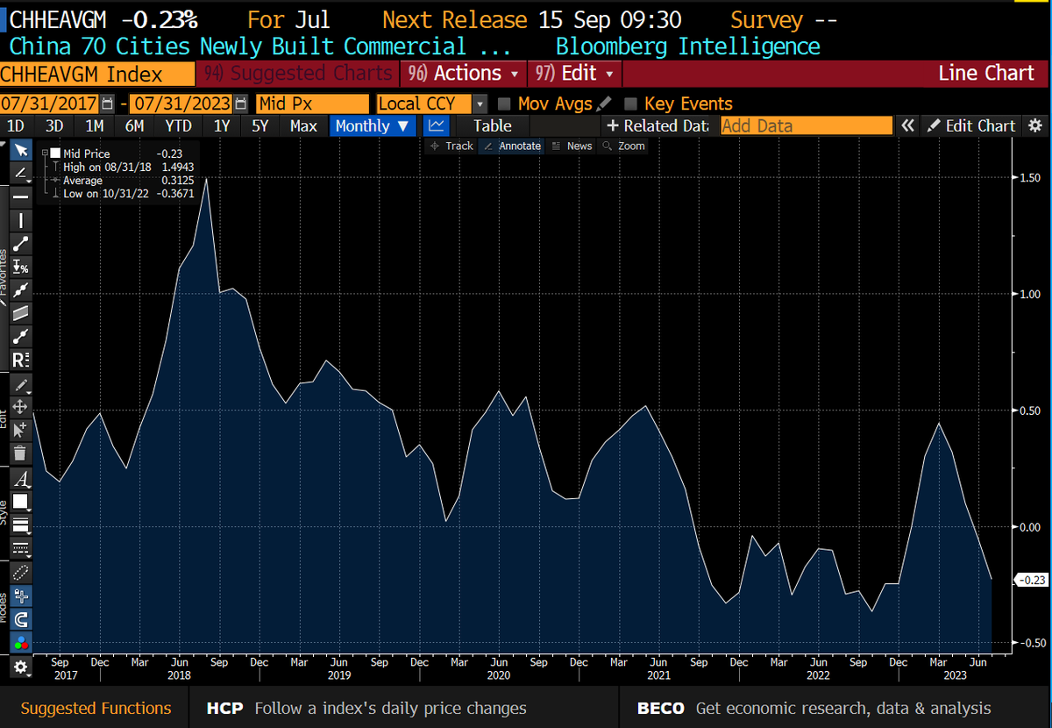Select the YTD range tab
This screenshot has width=1052, height=728.
(178, 125)
